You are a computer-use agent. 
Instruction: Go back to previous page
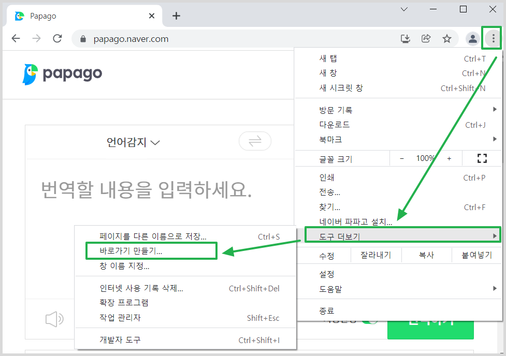tap(16, 39)
